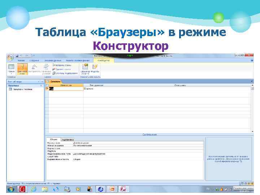Screen dimensions: 260x195
Task: Click the Выравнивание текста property value
Action: (138, 159)
